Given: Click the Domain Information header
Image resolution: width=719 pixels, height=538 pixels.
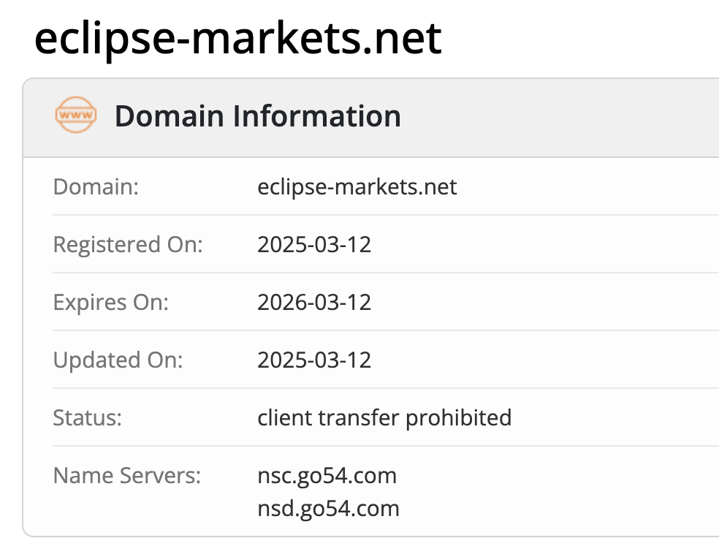Looking at the screenshot, I should pos(257,116).
